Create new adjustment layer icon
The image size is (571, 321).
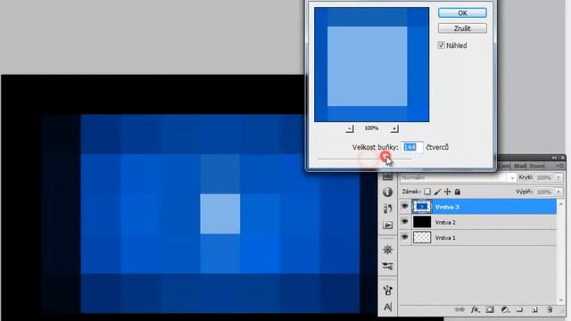pos(505,309)
